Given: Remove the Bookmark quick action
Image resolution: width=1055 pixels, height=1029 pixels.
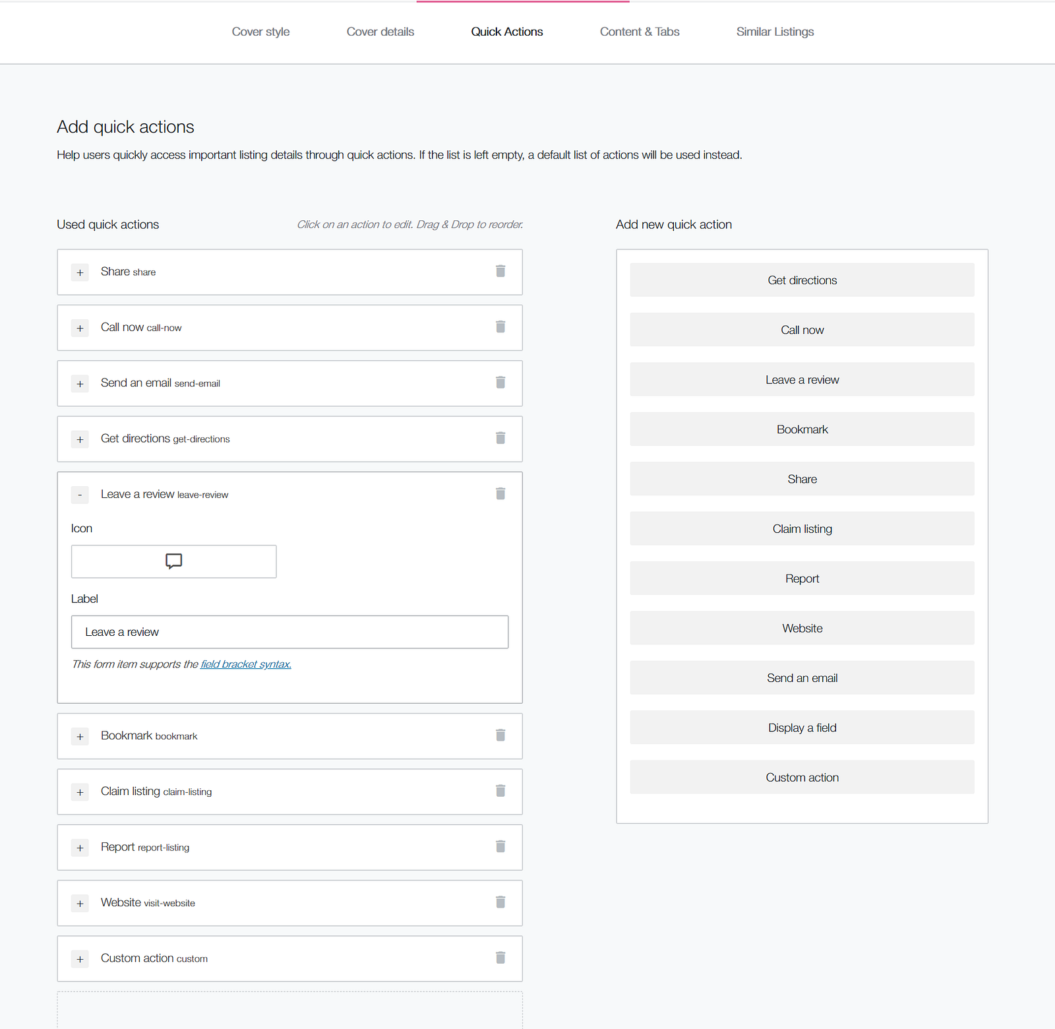Looking at the screenshot, I should [x=500, y=735].
